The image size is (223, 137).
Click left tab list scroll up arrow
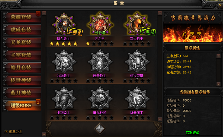coord(44,13)
